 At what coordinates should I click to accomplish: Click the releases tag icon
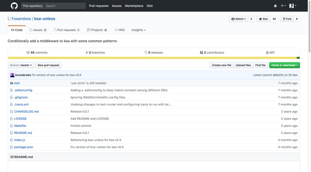(x=146, y=52)
